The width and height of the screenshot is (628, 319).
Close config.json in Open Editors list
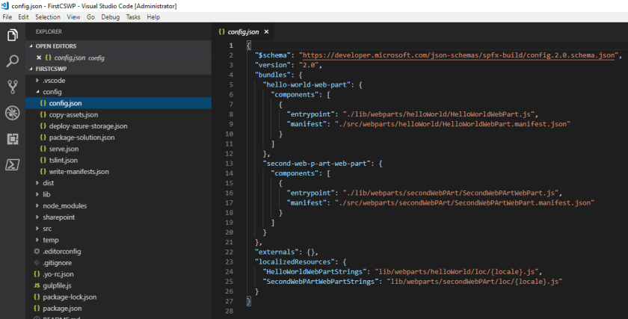[37, 58]
